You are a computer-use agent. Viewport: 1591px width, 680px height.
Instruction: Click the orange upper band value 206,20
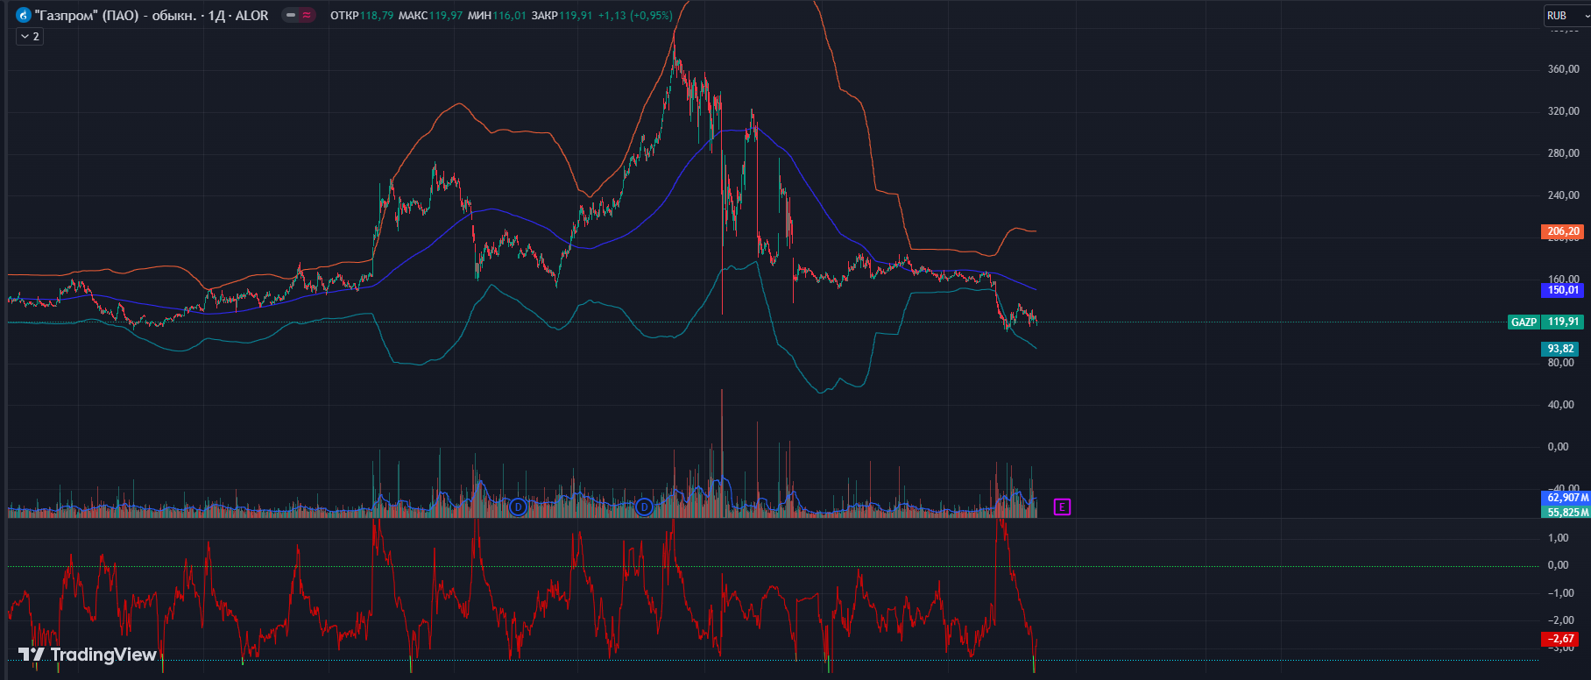click(x=1563, y=231)
